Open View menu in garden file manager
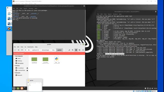The width and height of the screenshot is (164, 92). [22, 47]
